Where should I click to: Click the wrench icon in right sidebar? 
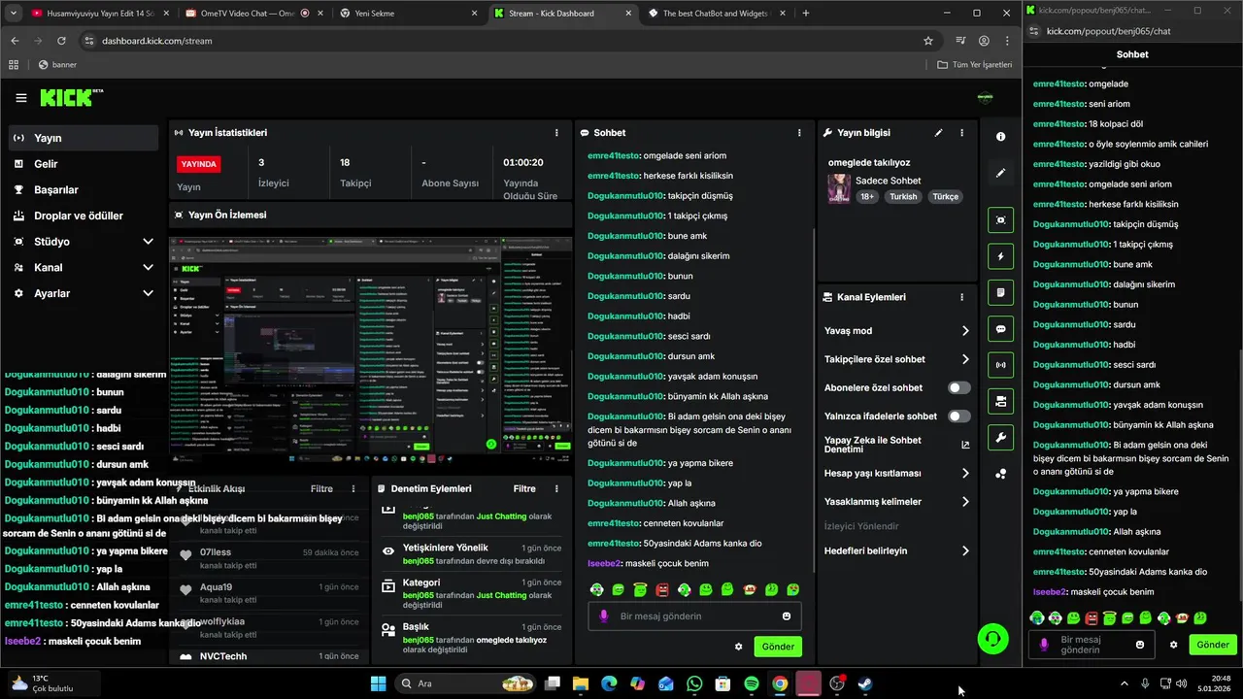coord(1001,438)
